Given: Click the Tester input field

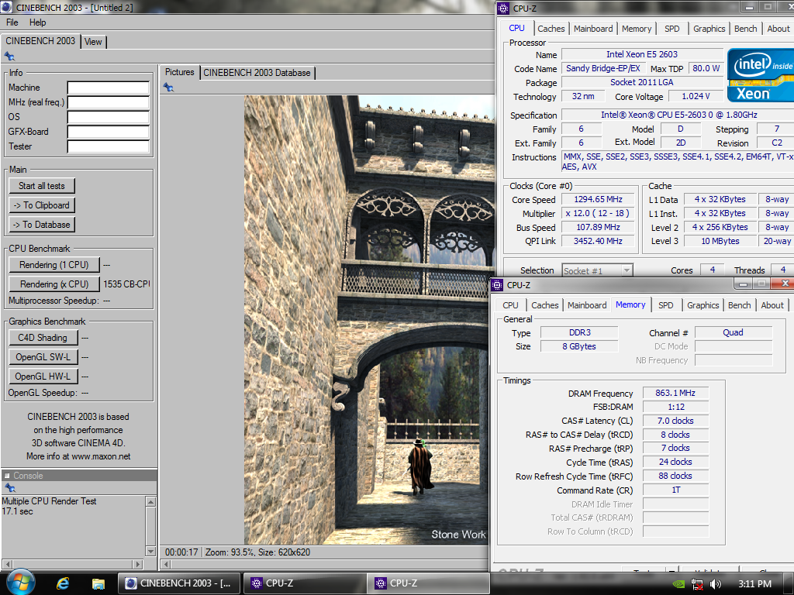Looking at the screenshot, I should coord(109,146).
